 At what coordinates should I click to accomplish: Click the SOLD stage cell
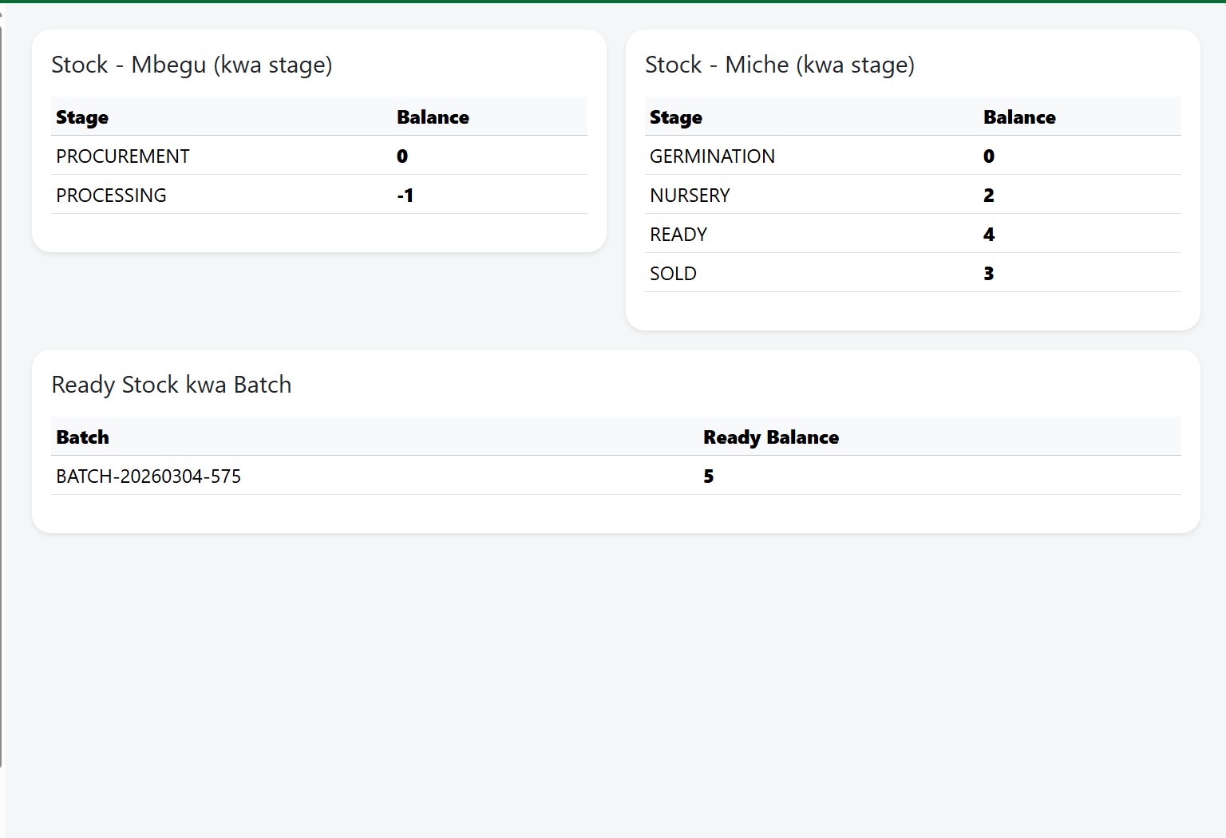673,274
